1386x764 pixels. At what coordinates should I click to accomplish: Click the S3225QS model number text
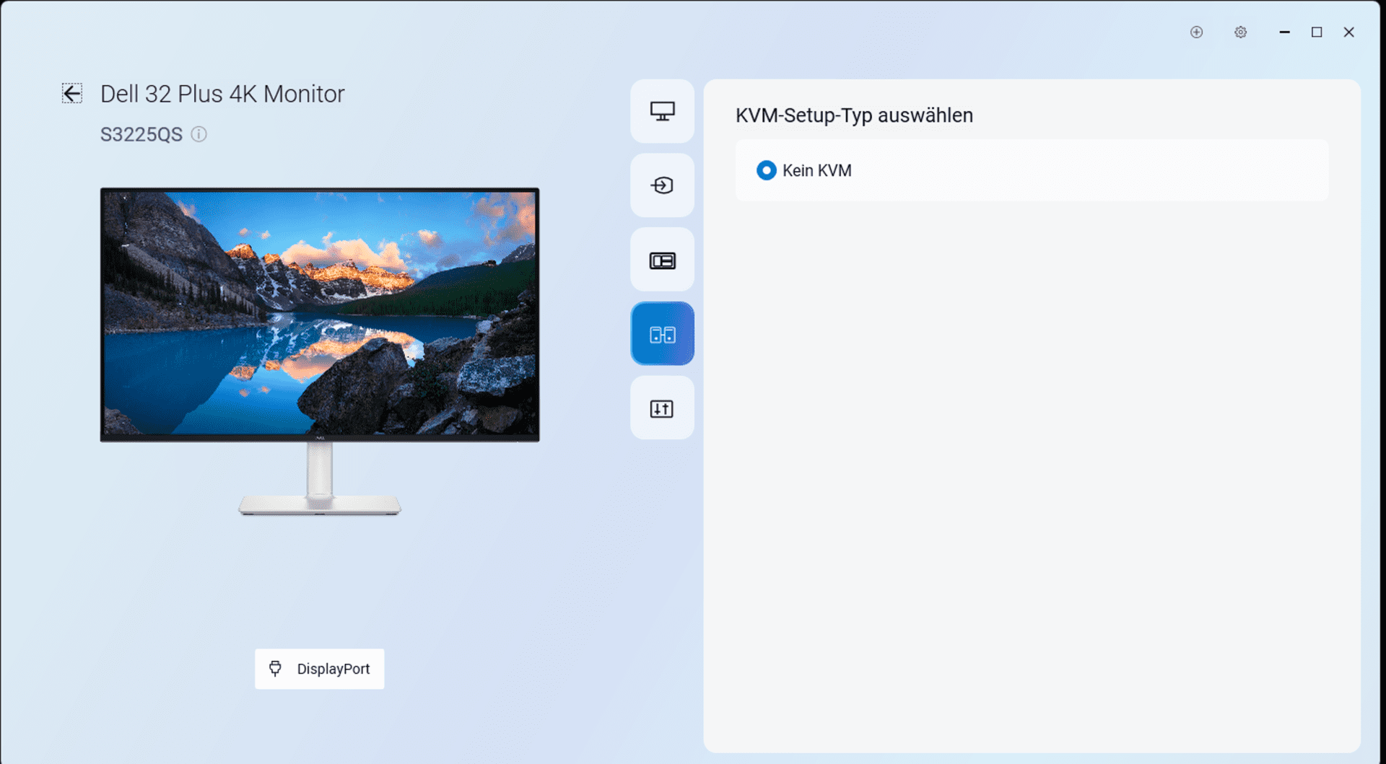pyautogui.click(x=141, y=135)
